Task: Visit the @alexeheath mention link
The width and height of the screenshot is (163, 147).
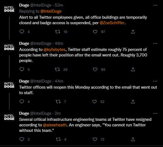Action: point(55,125)
